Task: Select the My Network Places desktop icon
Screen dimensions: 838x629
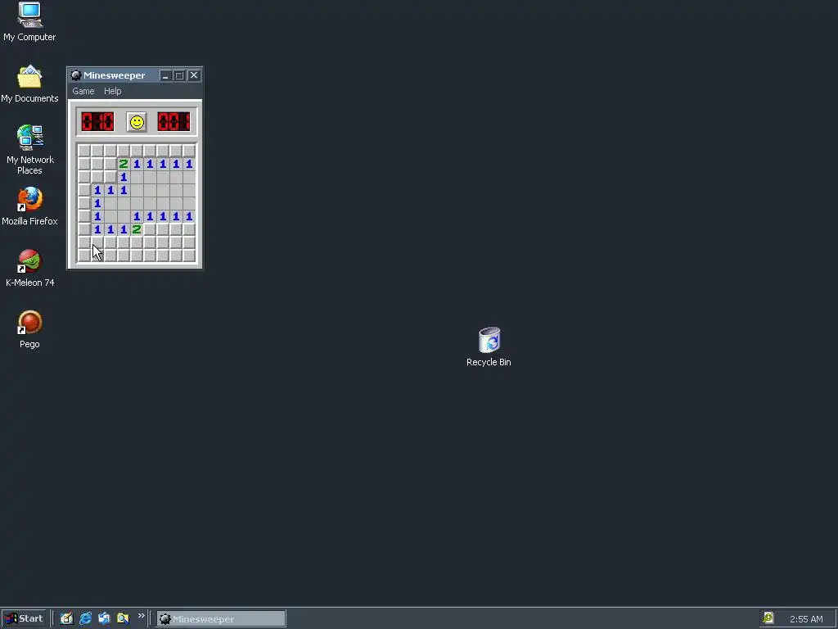Action: (30, 149)
